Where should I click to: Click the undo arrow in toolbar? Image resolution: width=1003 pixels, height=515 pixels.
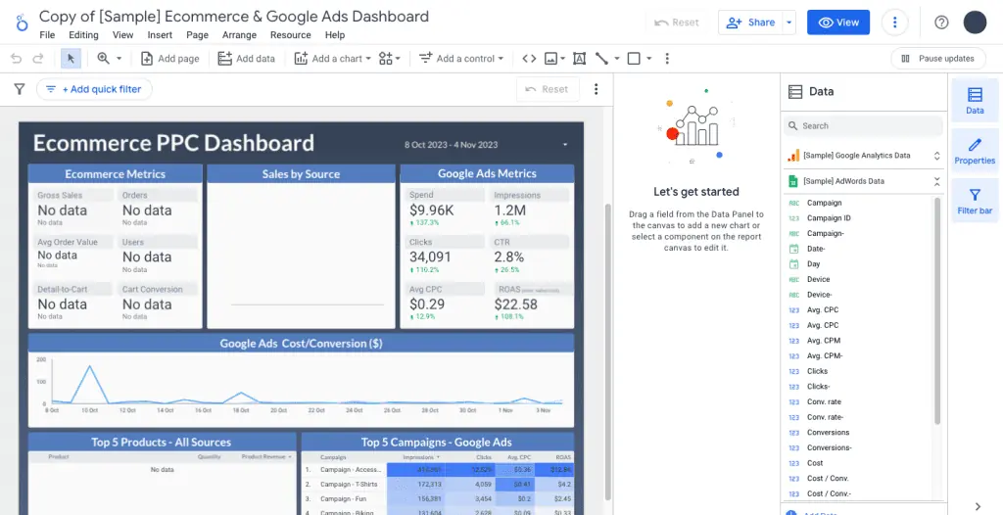pyautogui.click(x=17, y=58)
